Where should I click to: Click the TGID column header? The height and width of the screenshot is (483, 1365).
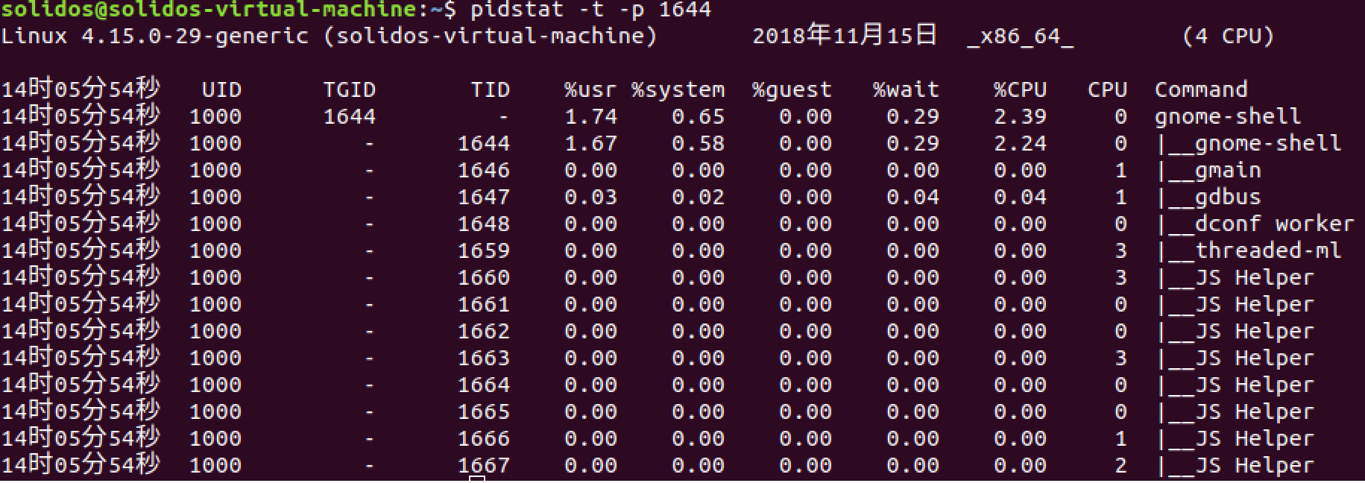pos(349,90)
